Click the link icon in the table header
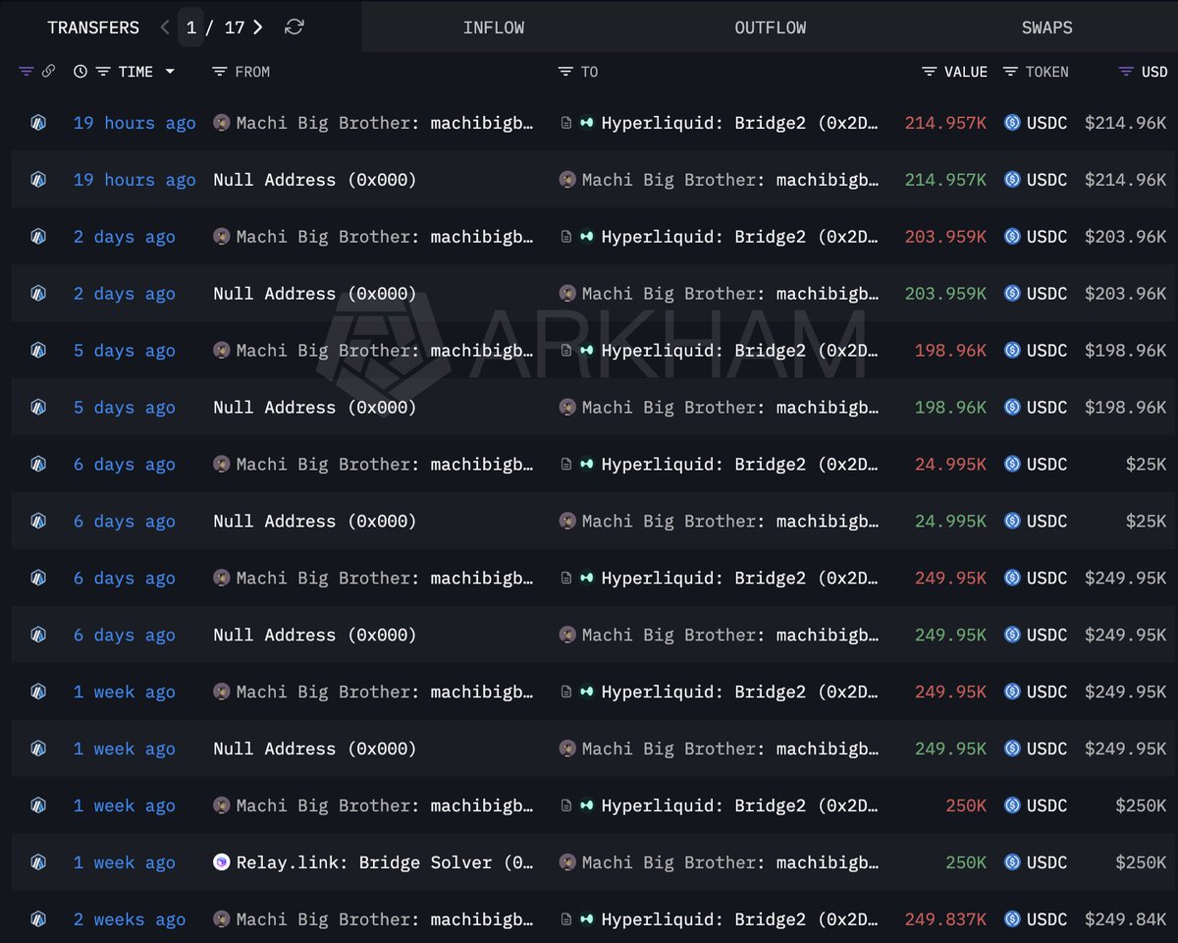1178x943 pixels. [48, 72]
